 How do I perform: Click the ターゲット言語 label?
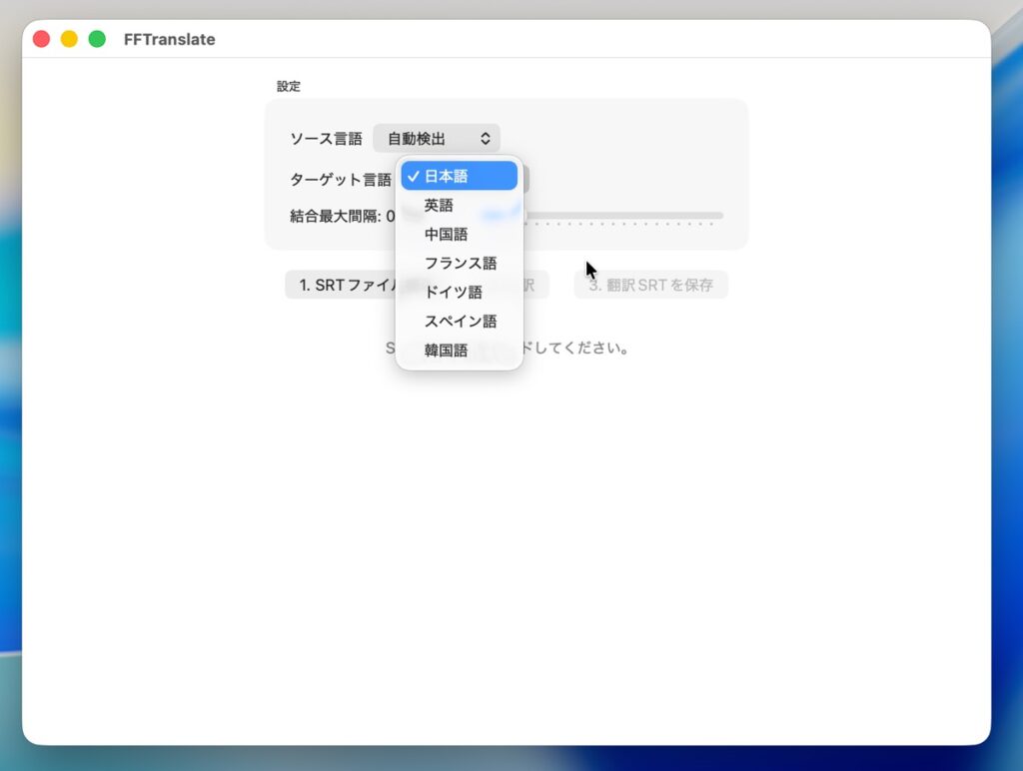[340, 180]
